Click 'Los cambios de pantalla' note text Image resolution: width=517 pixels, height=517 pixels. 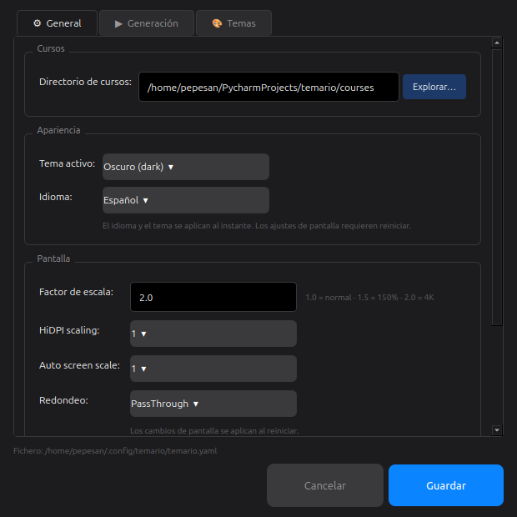(214, 431)
